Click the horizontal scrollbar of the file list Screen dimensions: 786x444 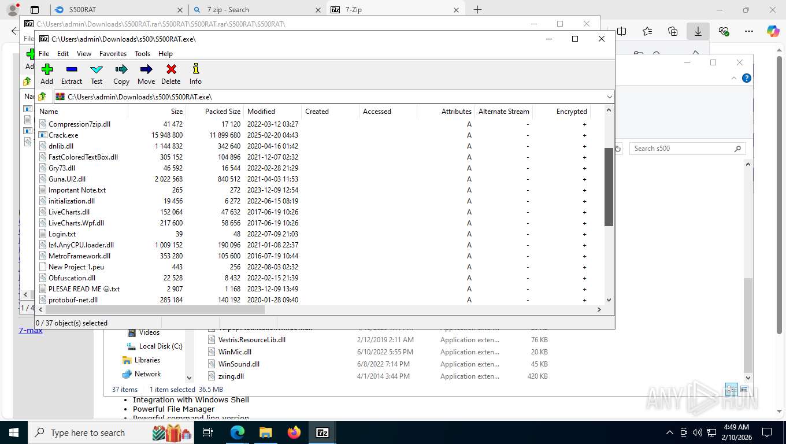coord(154,310)
